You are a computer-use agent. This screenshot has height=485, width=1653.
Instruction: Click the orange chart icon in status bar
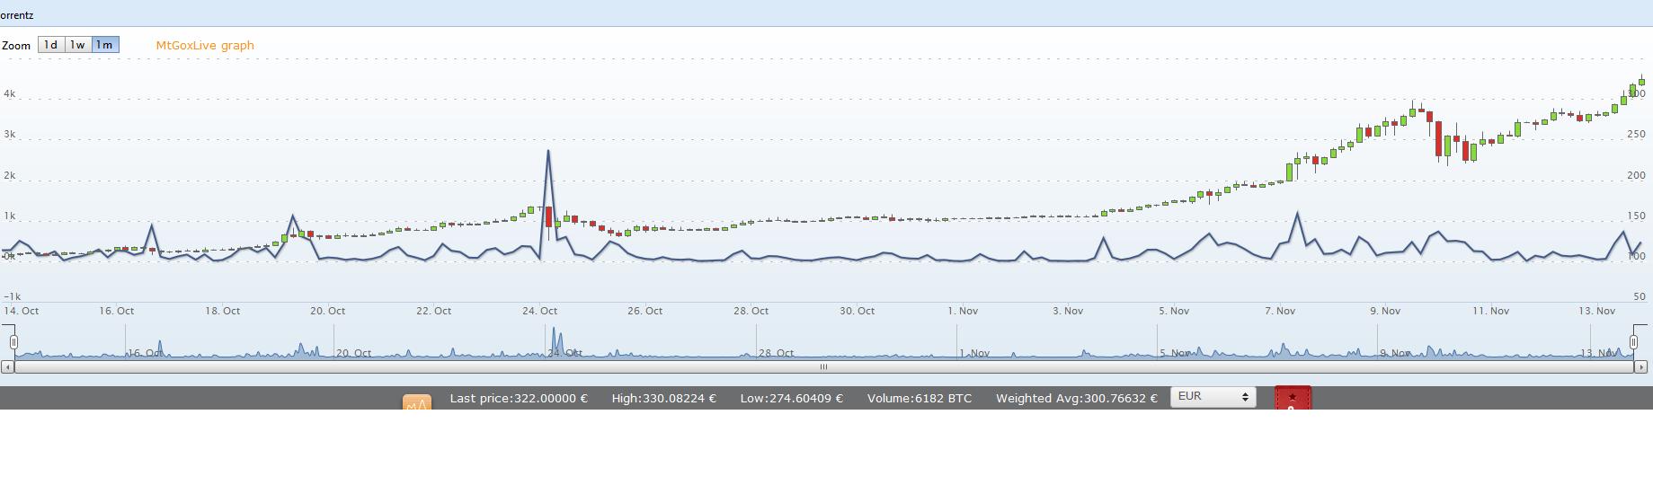coord(417,402)
